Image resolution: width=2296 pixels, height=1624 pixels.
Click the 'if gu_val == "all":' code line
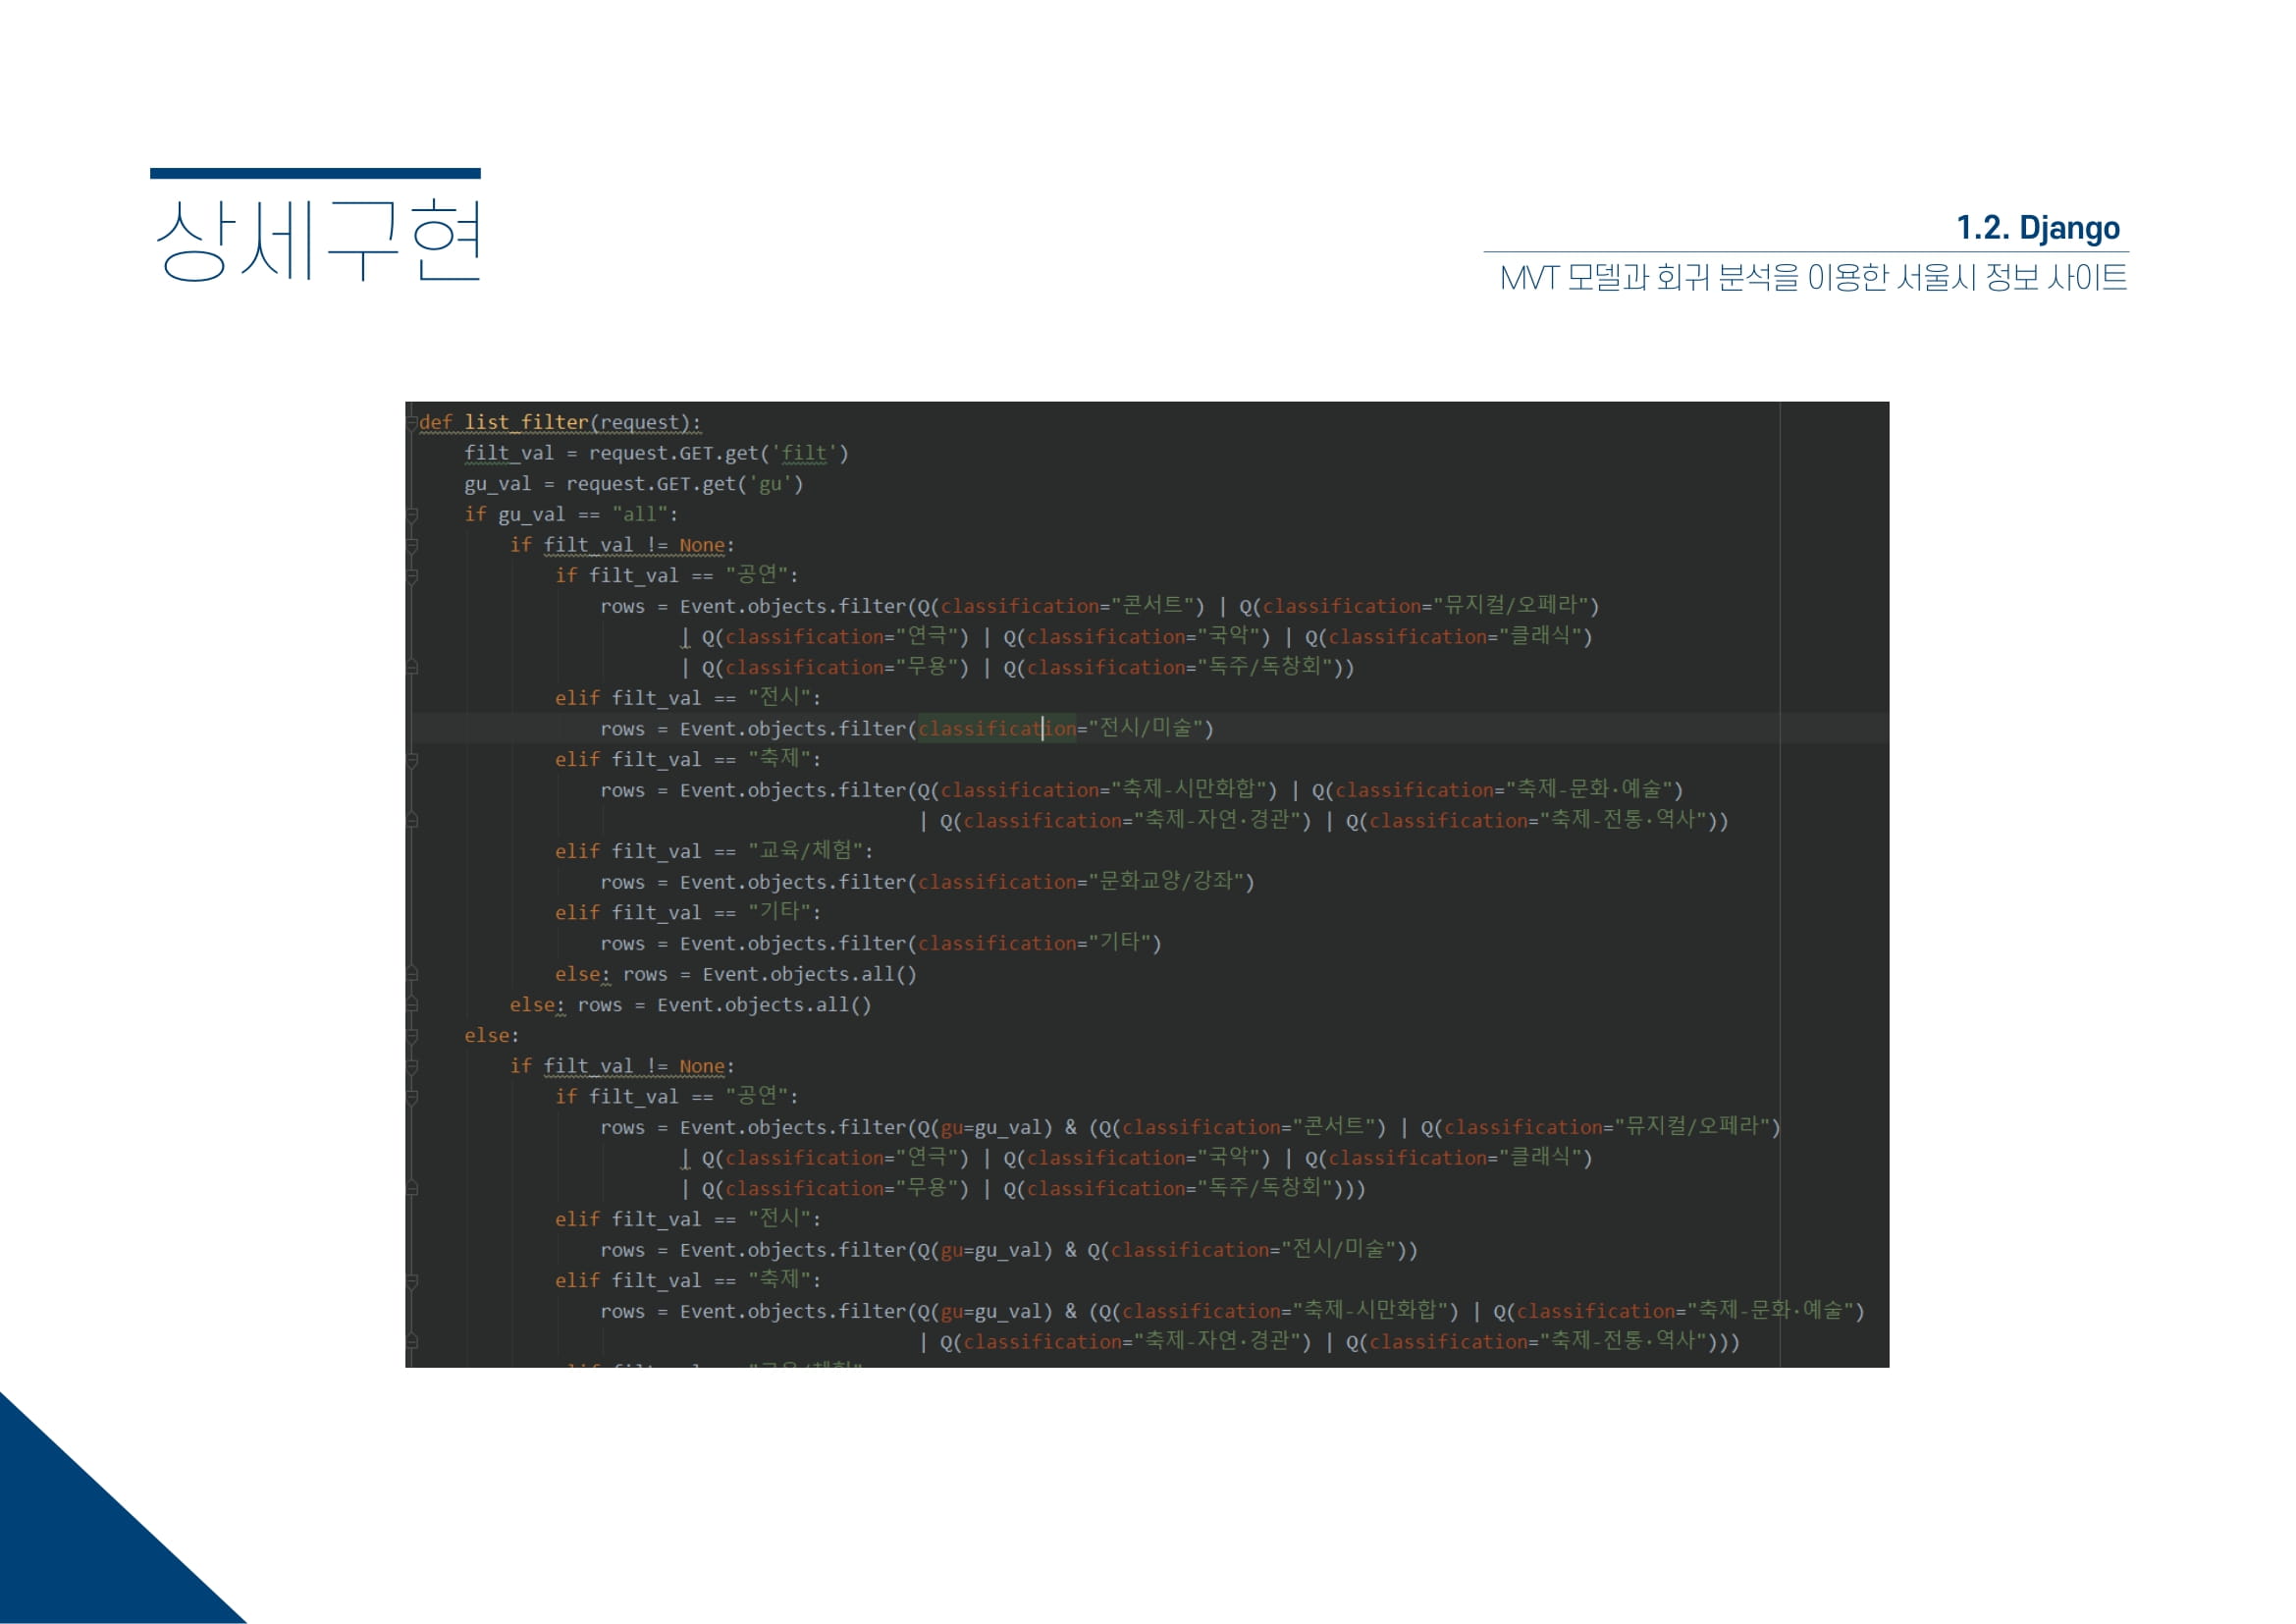coord(571,515)
